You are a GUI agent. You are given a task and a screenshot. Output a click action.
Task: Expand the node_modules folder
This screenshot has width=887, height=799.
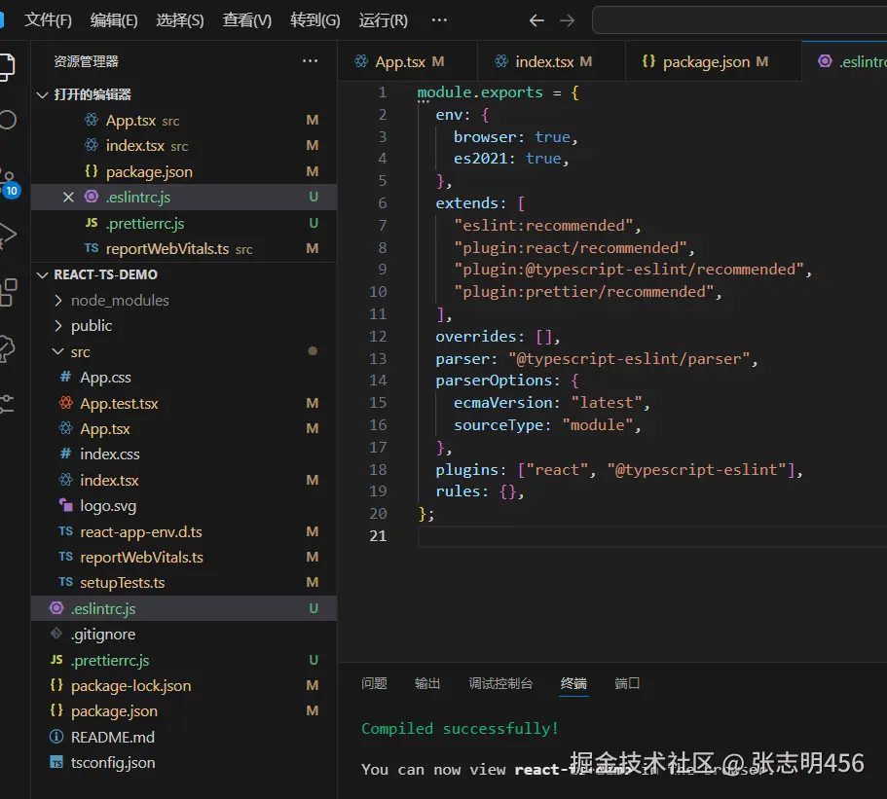(184, 301)
